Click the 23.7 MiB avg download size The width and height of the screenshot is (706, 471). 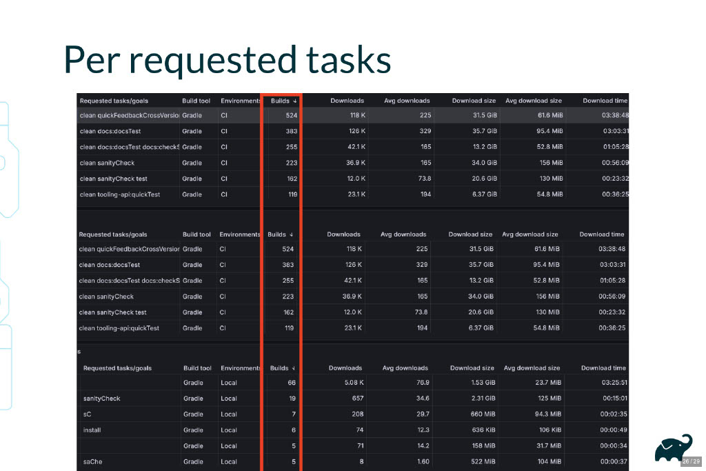point(548,383)
